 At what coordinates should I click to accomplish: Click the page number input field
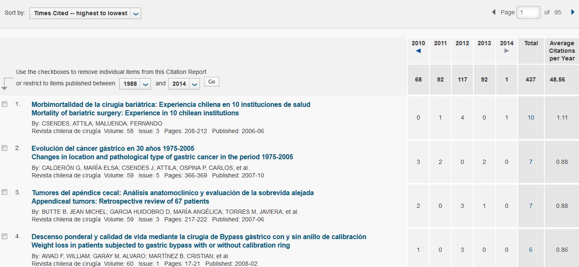tap(529, 12)
